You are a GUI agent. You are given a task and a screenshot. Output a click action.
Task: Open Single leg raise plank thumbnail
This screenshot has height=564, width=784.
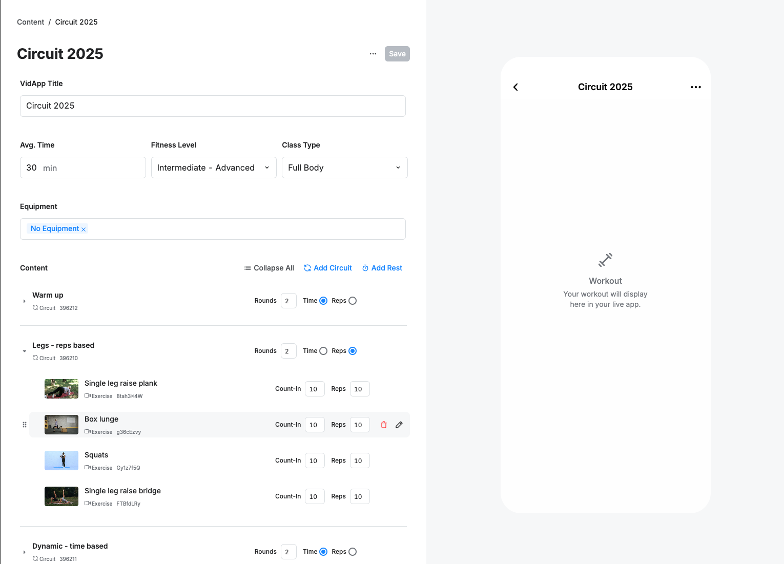coord(61,389)
